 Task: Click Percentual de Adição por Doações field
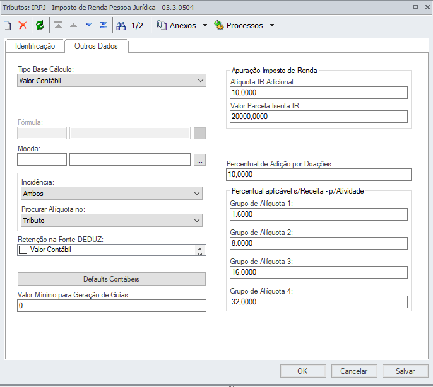click(x=319, y=175)
